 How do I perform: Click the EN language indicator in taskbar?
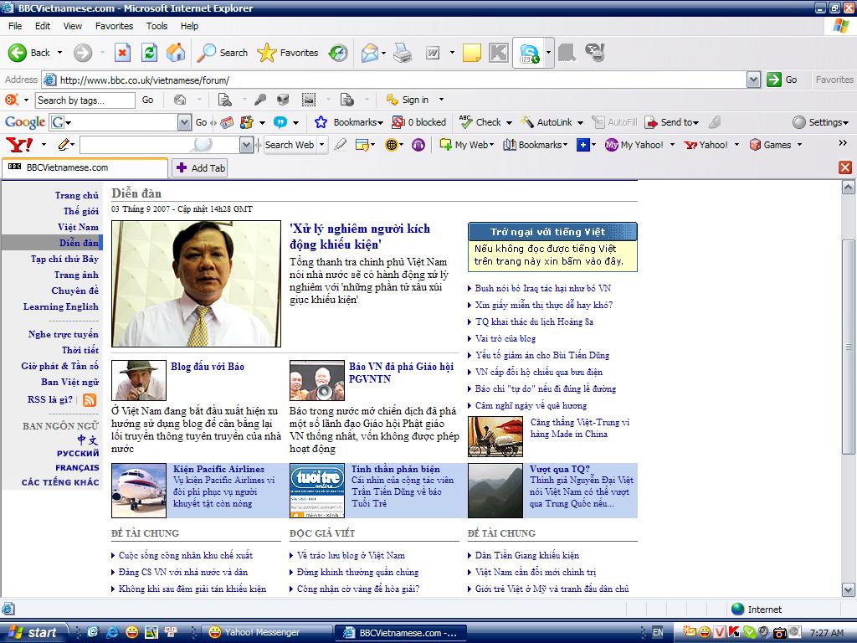coord(658,633)
